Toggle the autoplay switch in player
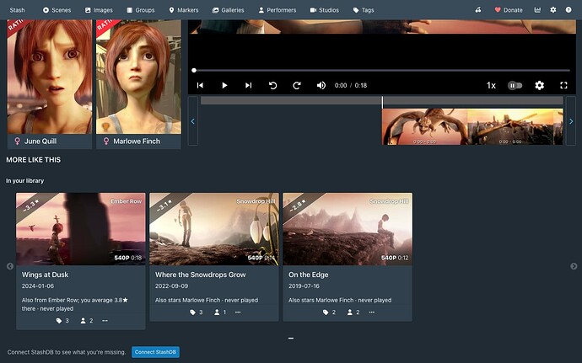The image size is (582, 363). click(515, 86)
